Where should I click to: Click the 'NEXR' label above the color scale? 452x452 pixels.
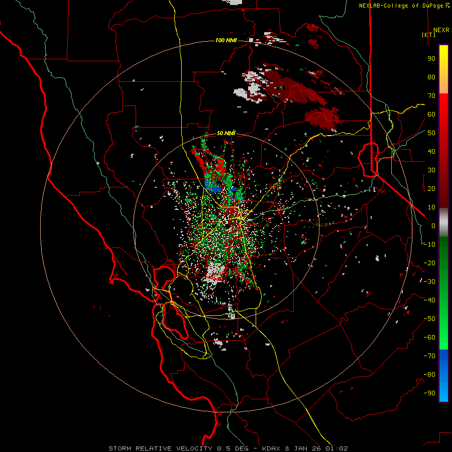(x=441, y=30)
